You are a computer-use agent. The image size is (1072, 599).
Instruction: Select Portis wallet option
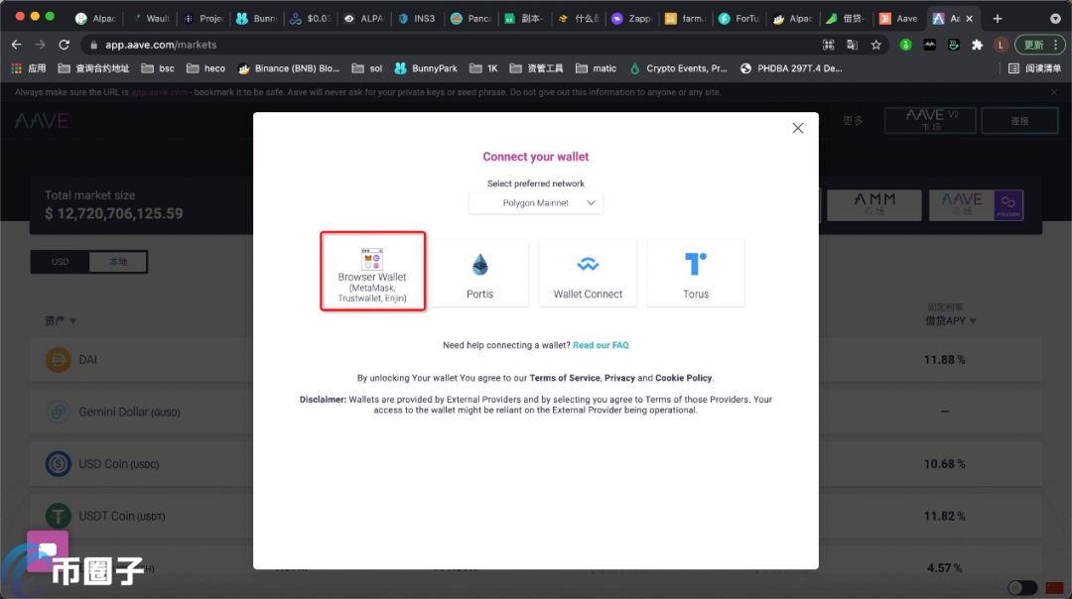tap(480, 273)
